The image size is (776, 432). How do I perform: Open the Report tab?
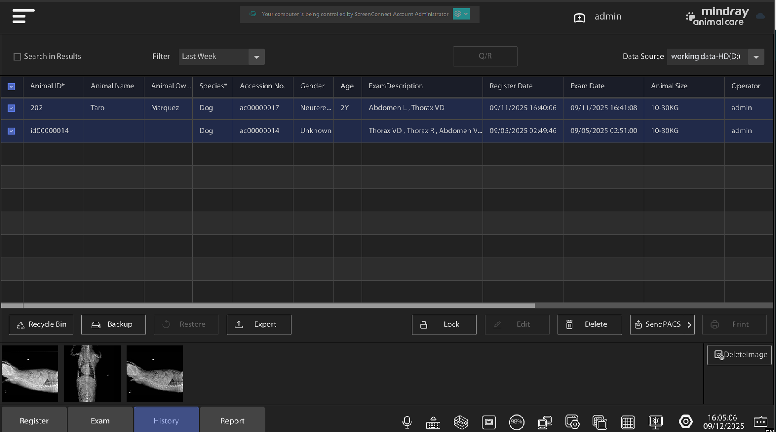[x=232, y=420]
